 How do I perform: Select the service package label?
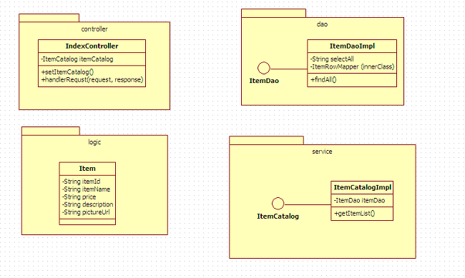tap(322, 152)
